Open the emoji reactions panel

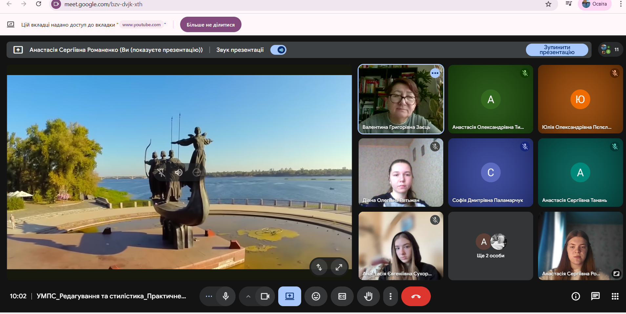click(x=316, y=296)
